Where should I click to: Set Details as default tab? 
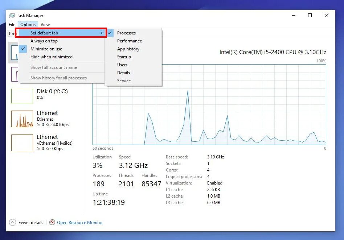(134, 73)
